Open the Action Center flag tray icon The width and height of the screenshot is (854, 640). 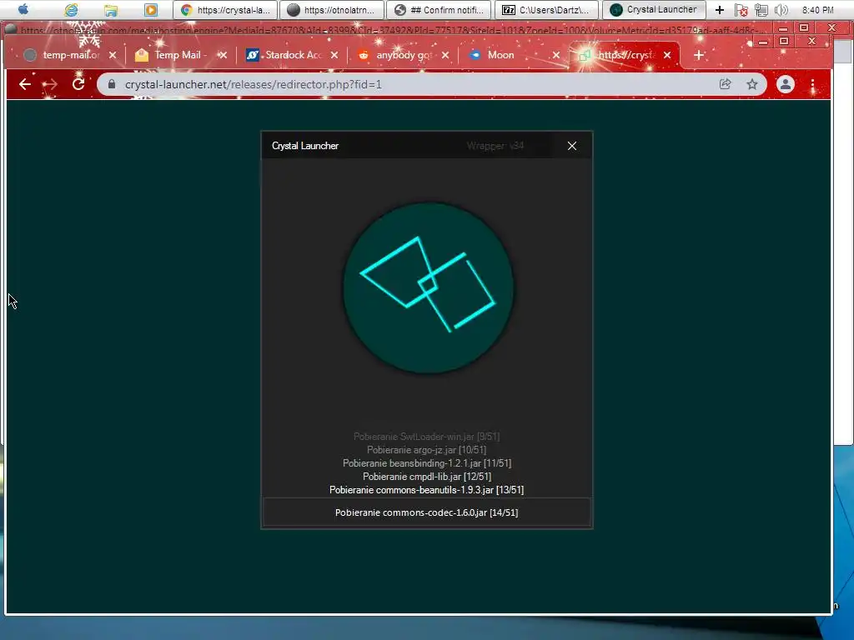coord(741,10)
